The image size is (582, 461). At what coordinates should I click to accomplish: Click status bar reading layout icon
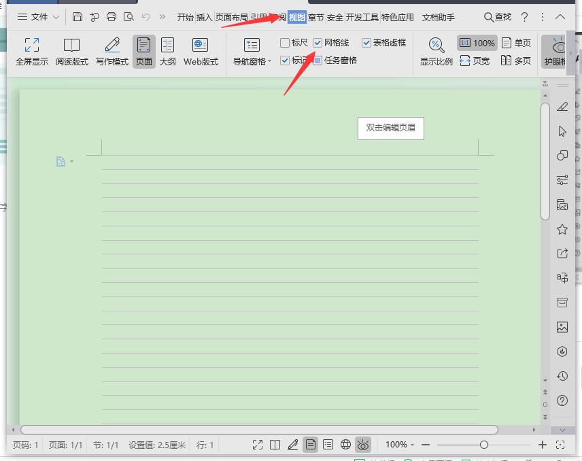click(x=275, y=445)
